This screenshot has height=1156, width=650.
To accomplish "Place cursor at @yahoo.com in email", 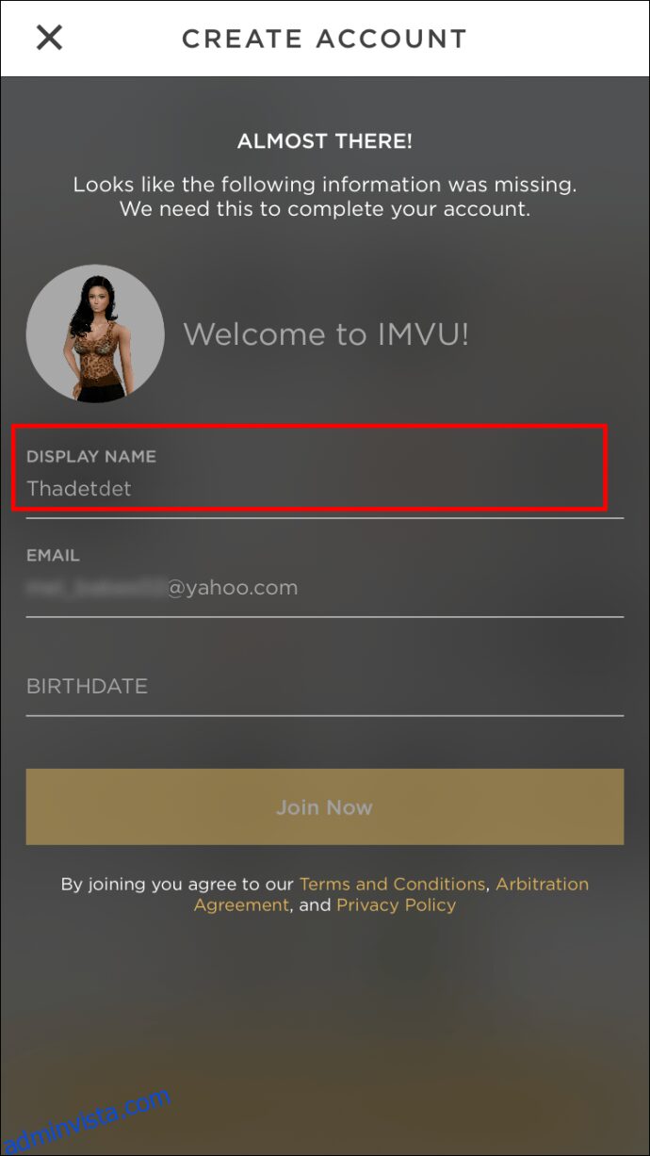I will point(233,587).
